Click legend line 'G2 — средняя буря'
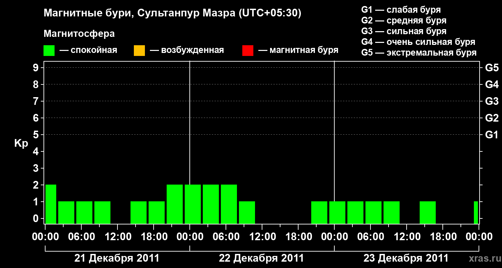The image size is (502, 268). tap(404, 20)
